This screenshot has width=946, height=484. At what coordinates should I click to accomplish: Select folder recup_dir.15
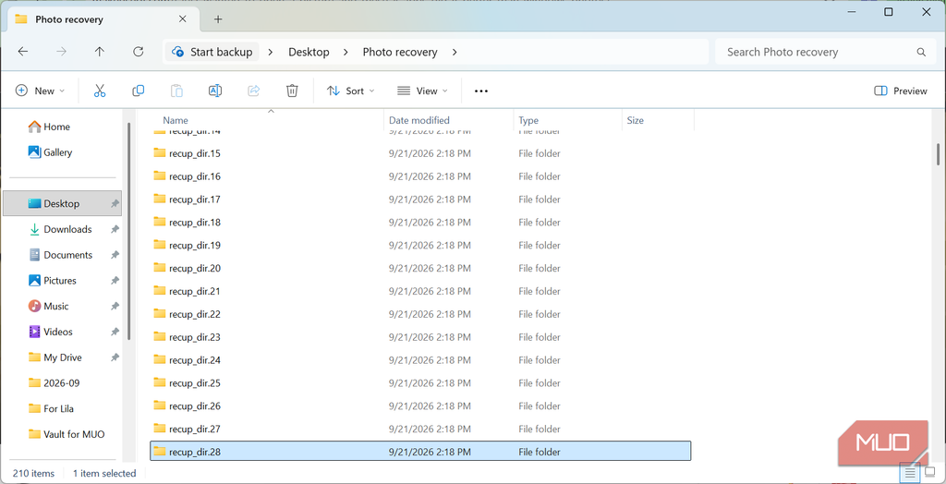pyautogui.click(x=420, y=154)
